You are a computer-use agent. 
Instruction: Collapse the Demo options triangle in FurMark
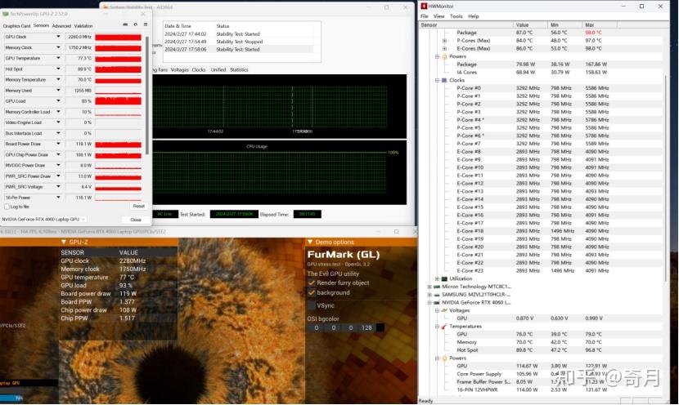[x=310, y=242]
